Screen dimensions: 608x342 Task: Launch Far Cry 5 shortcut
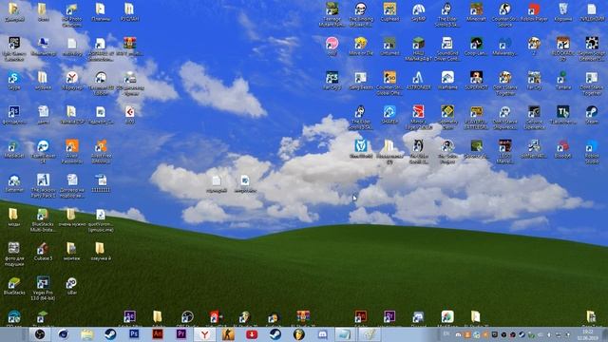[332, 80]
